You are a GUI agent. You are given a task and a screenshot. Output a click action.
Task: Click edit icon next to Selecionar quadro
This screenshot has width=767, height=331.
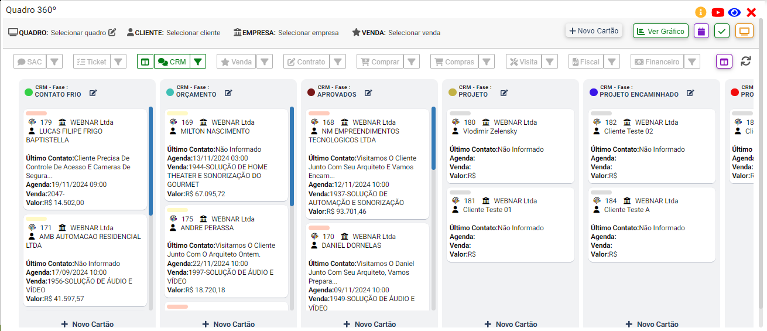[x=112, y=32]
